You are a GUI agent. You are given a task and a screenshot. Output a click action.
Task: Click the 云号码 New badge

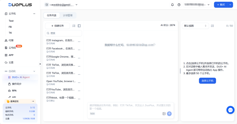pos(19,46)
